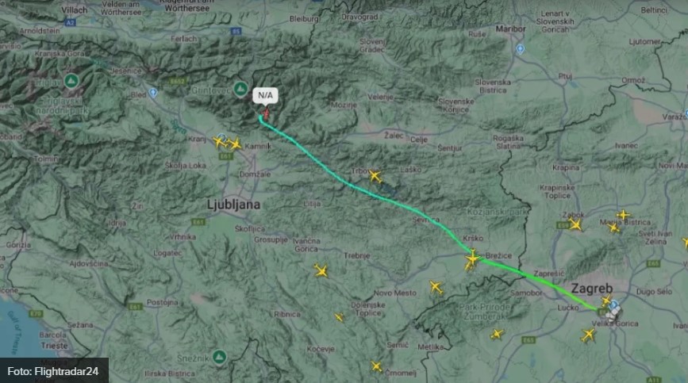Click the Grintovec mountain peak marker

(240, 89)
